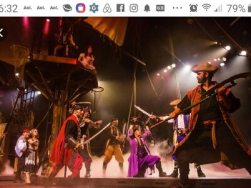Open the planet-shaped notification icon
The height and width of the screenshot is (188, 251).
coord(67,8)
